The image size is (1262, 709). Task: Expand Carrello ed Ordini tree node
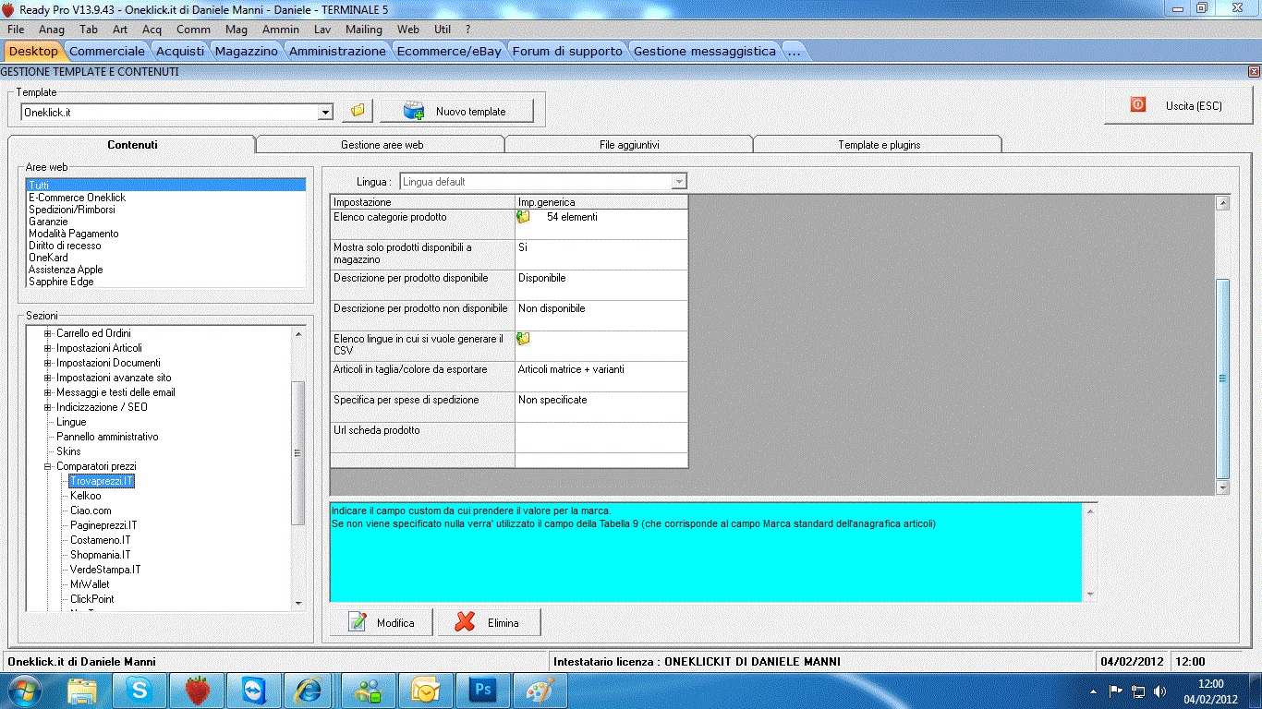pos(48,333)
